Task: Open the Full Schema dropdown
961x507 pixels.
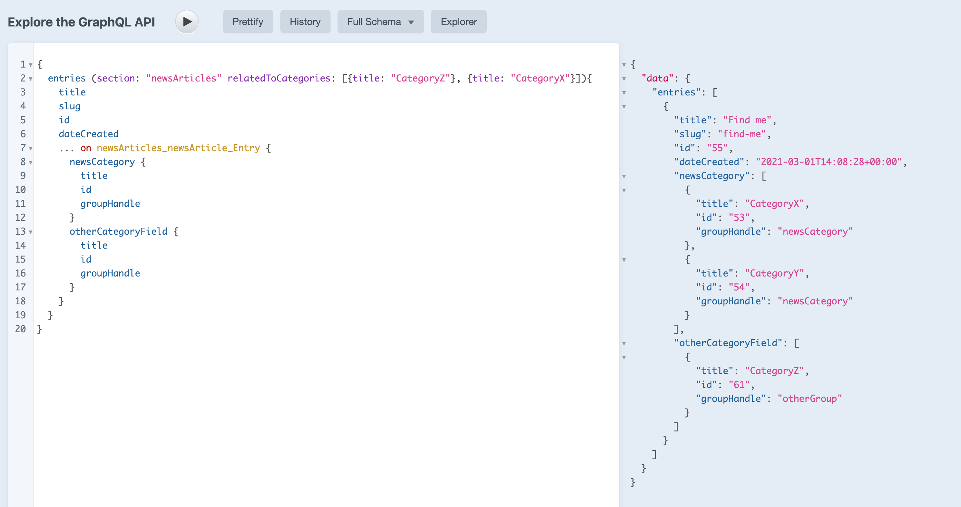Action: click(x=380, y=22)
